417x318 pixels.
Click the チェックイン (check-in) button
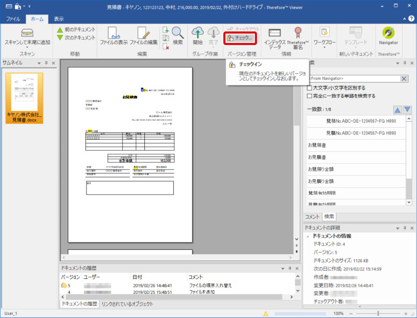point(240,38)
